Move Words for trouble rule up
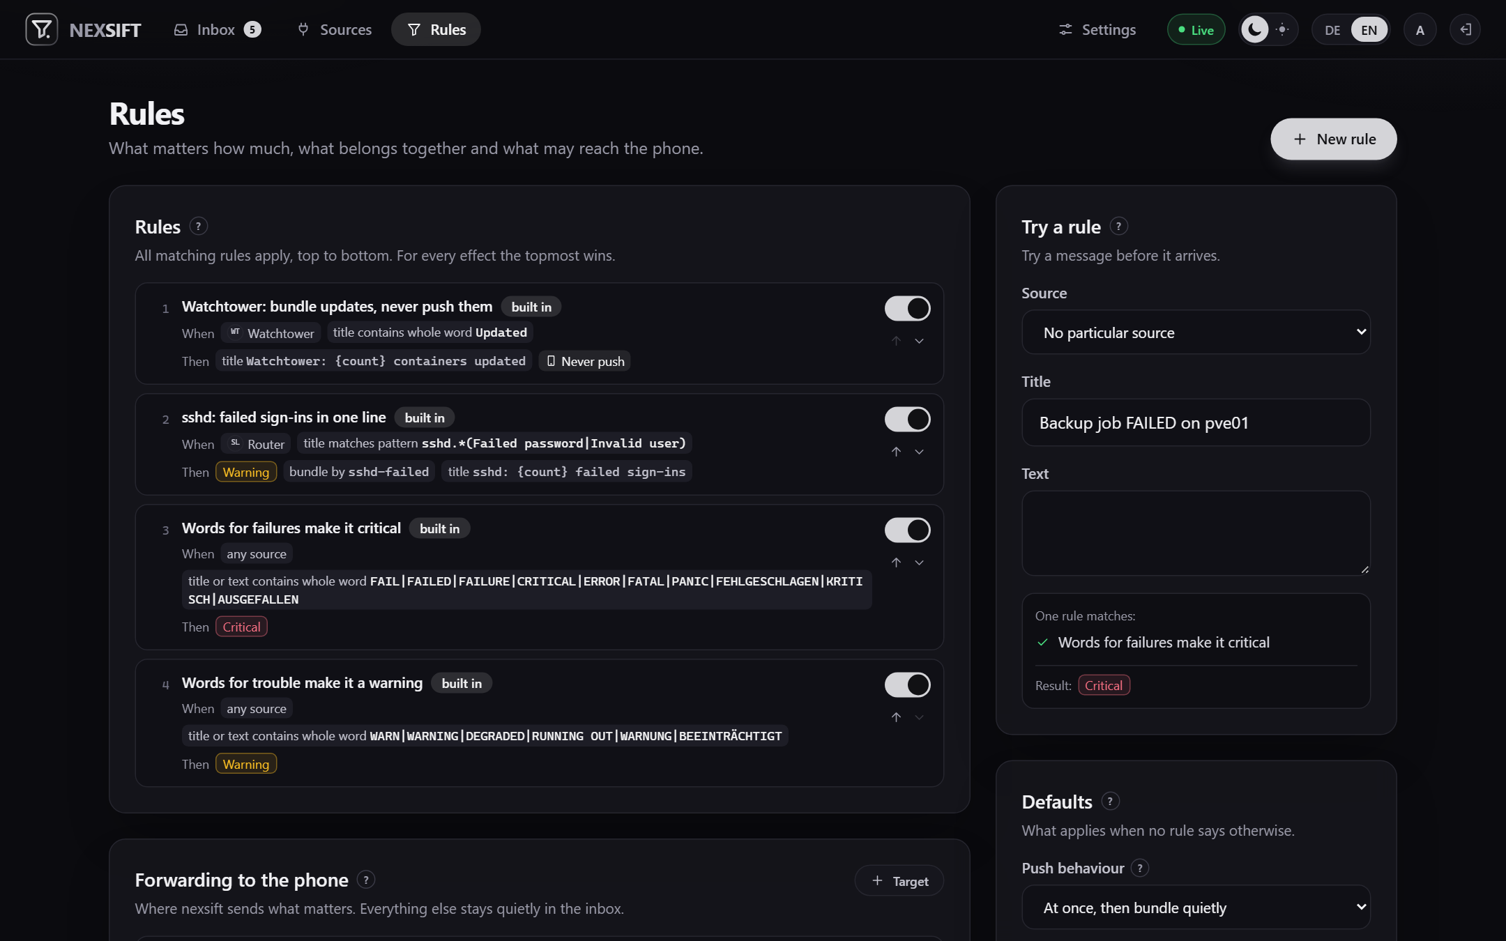Viewport: 1506px width, 941px height. pyautogui.click(x=896, y=717)
